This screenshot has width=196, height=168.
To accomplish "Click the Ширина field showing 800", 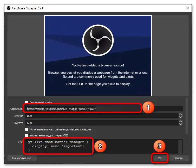I will [102, 116].
